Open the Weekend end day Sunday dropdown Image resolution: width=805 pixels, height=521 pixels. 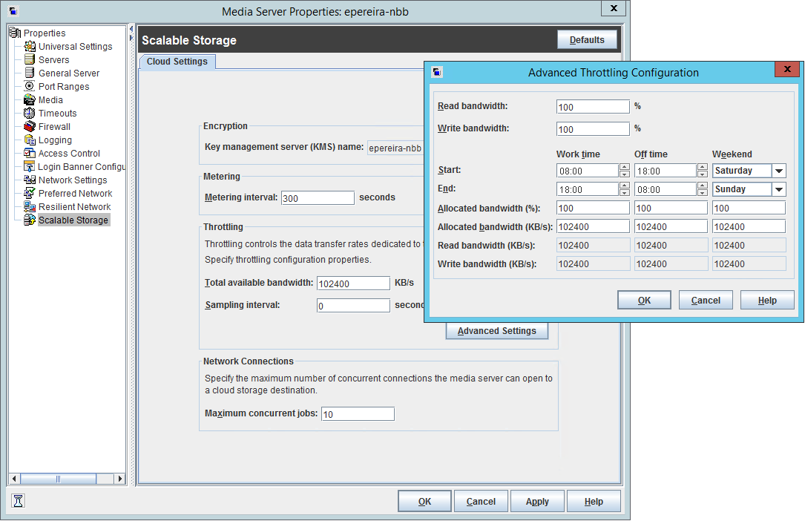pyautogui.click(x=778, y=189)
